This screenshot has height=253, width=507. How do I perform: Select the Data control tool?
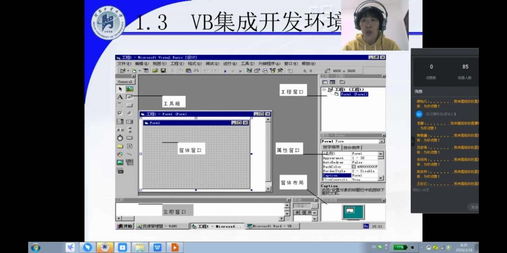130,162
